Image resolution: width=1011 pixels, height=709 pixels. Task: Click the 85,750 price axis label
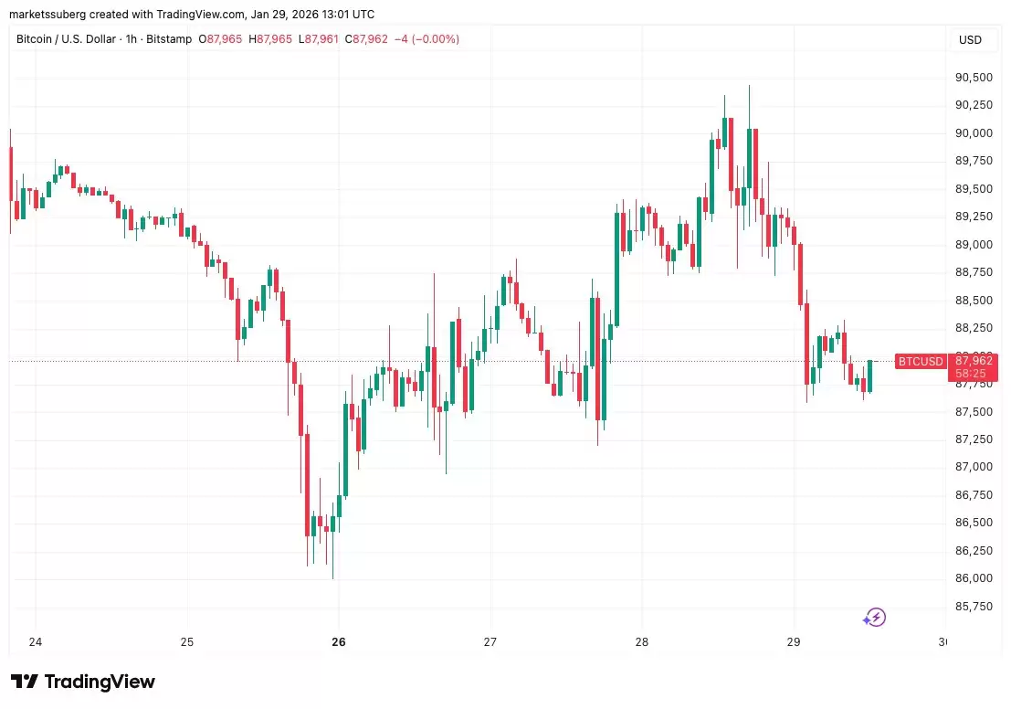coord(974,606)
